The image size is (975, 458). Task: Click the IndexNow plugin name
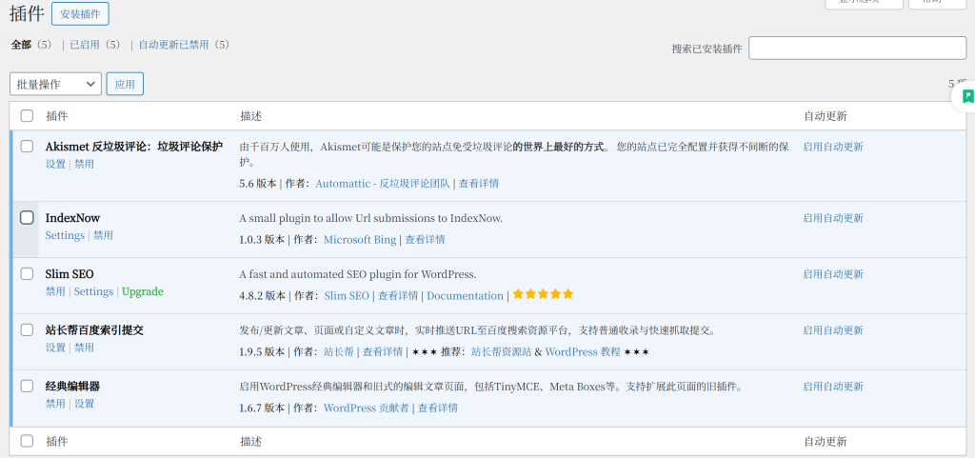(72, 218)
